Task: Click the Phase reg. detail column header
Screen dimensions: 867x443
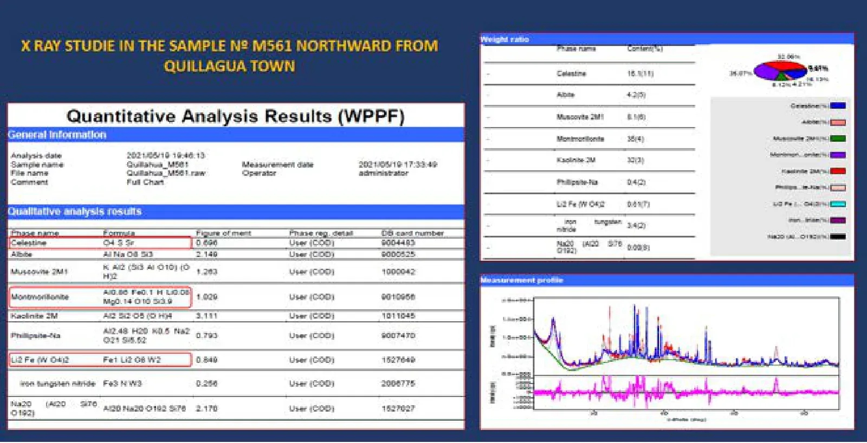Action: (321, 233)
